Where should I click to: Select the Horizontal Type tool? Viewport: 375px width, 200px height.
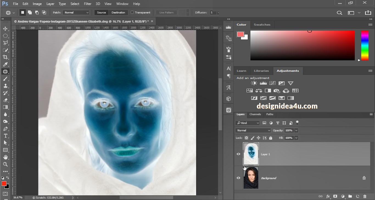click(5, 136)
